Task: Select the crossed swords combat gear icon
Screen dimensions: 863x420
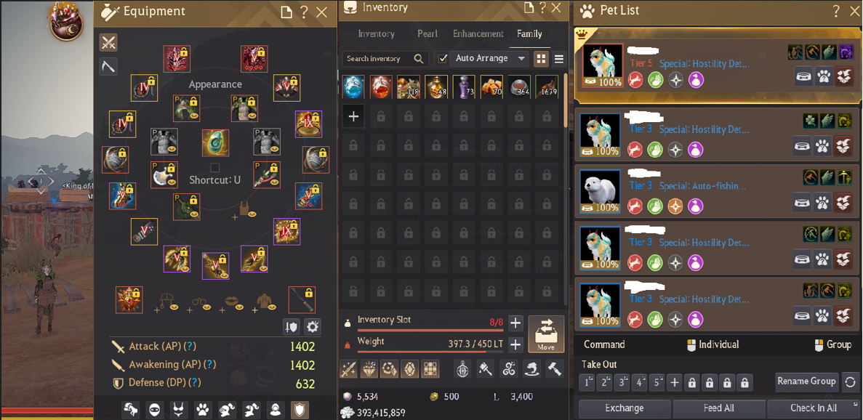Action: coord(108,42)
